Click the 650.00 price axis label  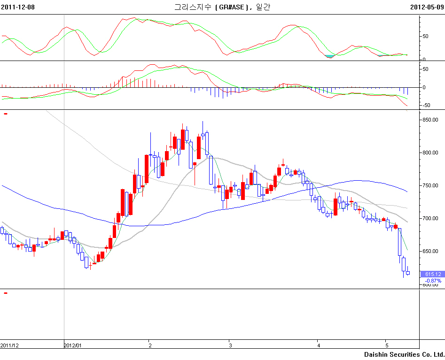[x=430, y=251]
